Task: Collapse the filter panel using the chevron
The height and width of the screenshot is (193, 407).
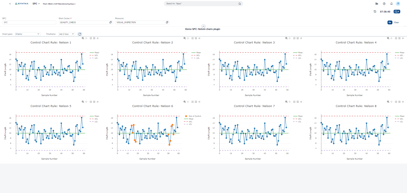Action: [203, 26]
